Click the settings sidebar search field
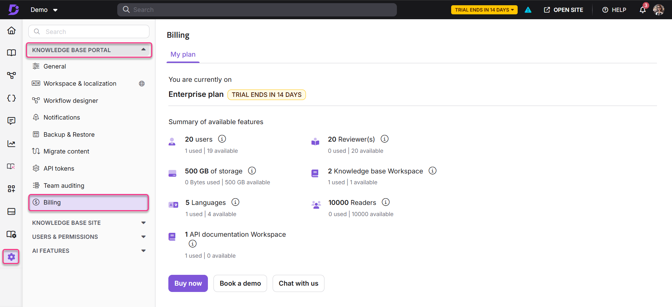This screenshot has height=307, width=672. tap(89, 31)
